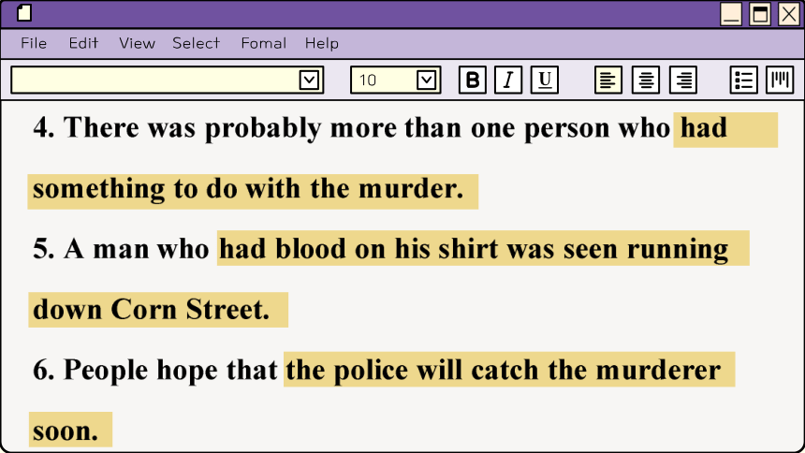This screenshot has width=805, height=453.
Task: Open the Help menu
Action: pyautogui.click(x=322, y=43)
